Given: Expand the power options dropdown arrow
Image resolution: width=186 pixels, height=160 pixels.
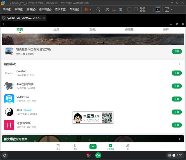Looking at the screenshot, I should point(90,10).
